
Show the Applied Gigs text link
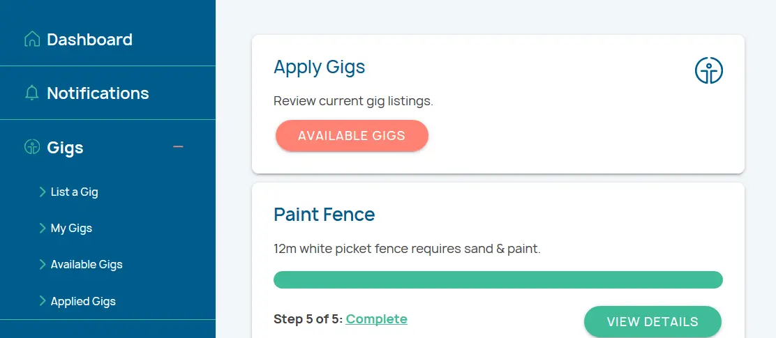[x=83, y=301]
